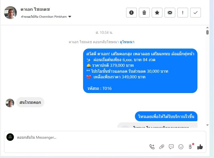Mark conversation done with checkmark icon
214x158 pixels.
tap(196, 13)
